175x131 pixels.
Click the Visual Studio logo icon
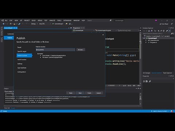point(3,20)
